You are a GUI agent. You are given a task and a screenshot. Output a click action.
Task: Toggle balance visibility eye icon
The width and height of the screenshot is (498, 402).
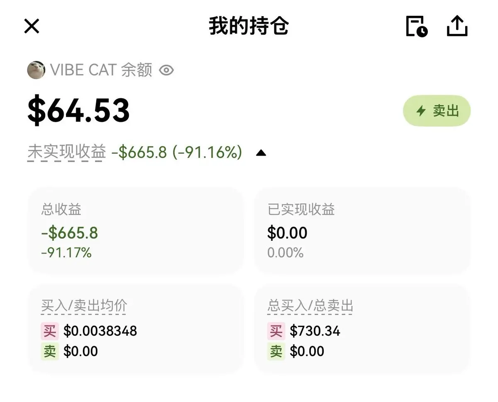coord(166,70)
